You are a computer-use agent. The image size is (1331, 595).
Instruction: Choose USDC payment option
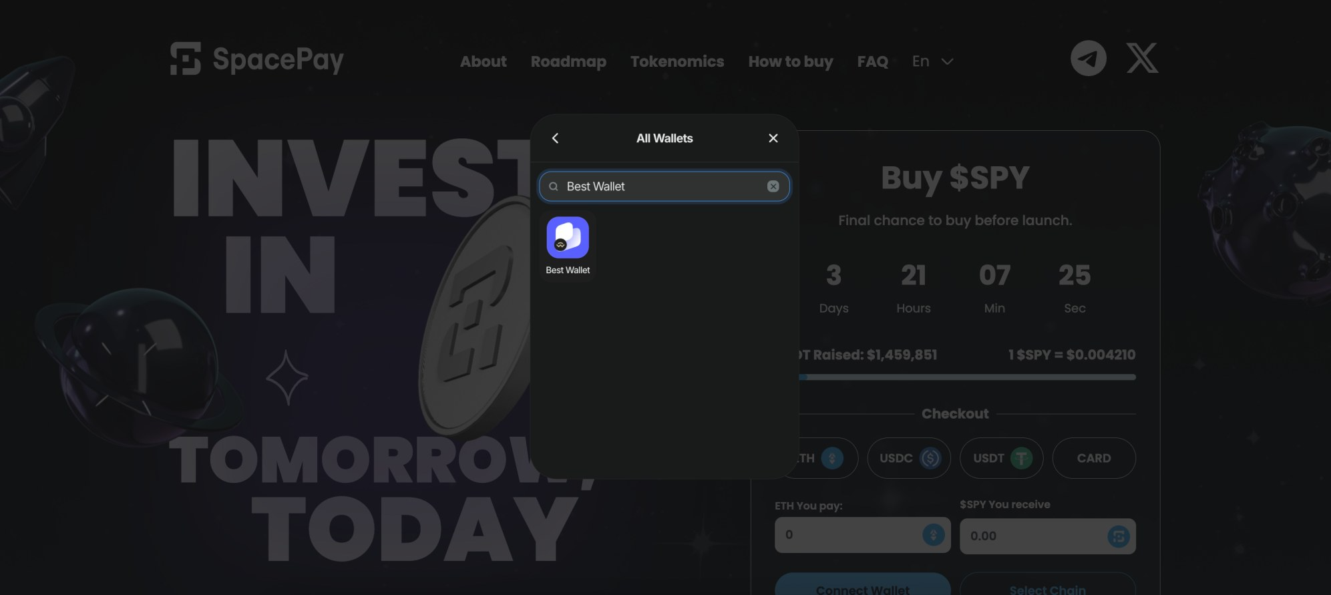[909, 458]
